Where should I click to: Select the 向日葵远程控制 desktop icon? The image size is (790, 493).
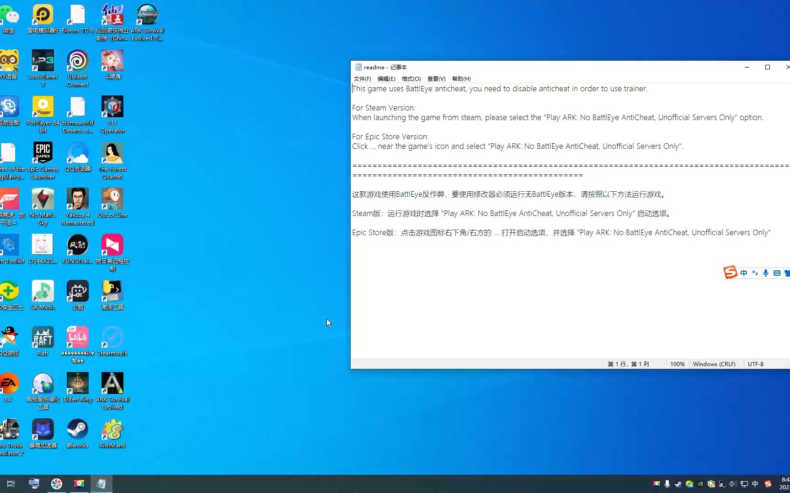[x=112, y=253]
